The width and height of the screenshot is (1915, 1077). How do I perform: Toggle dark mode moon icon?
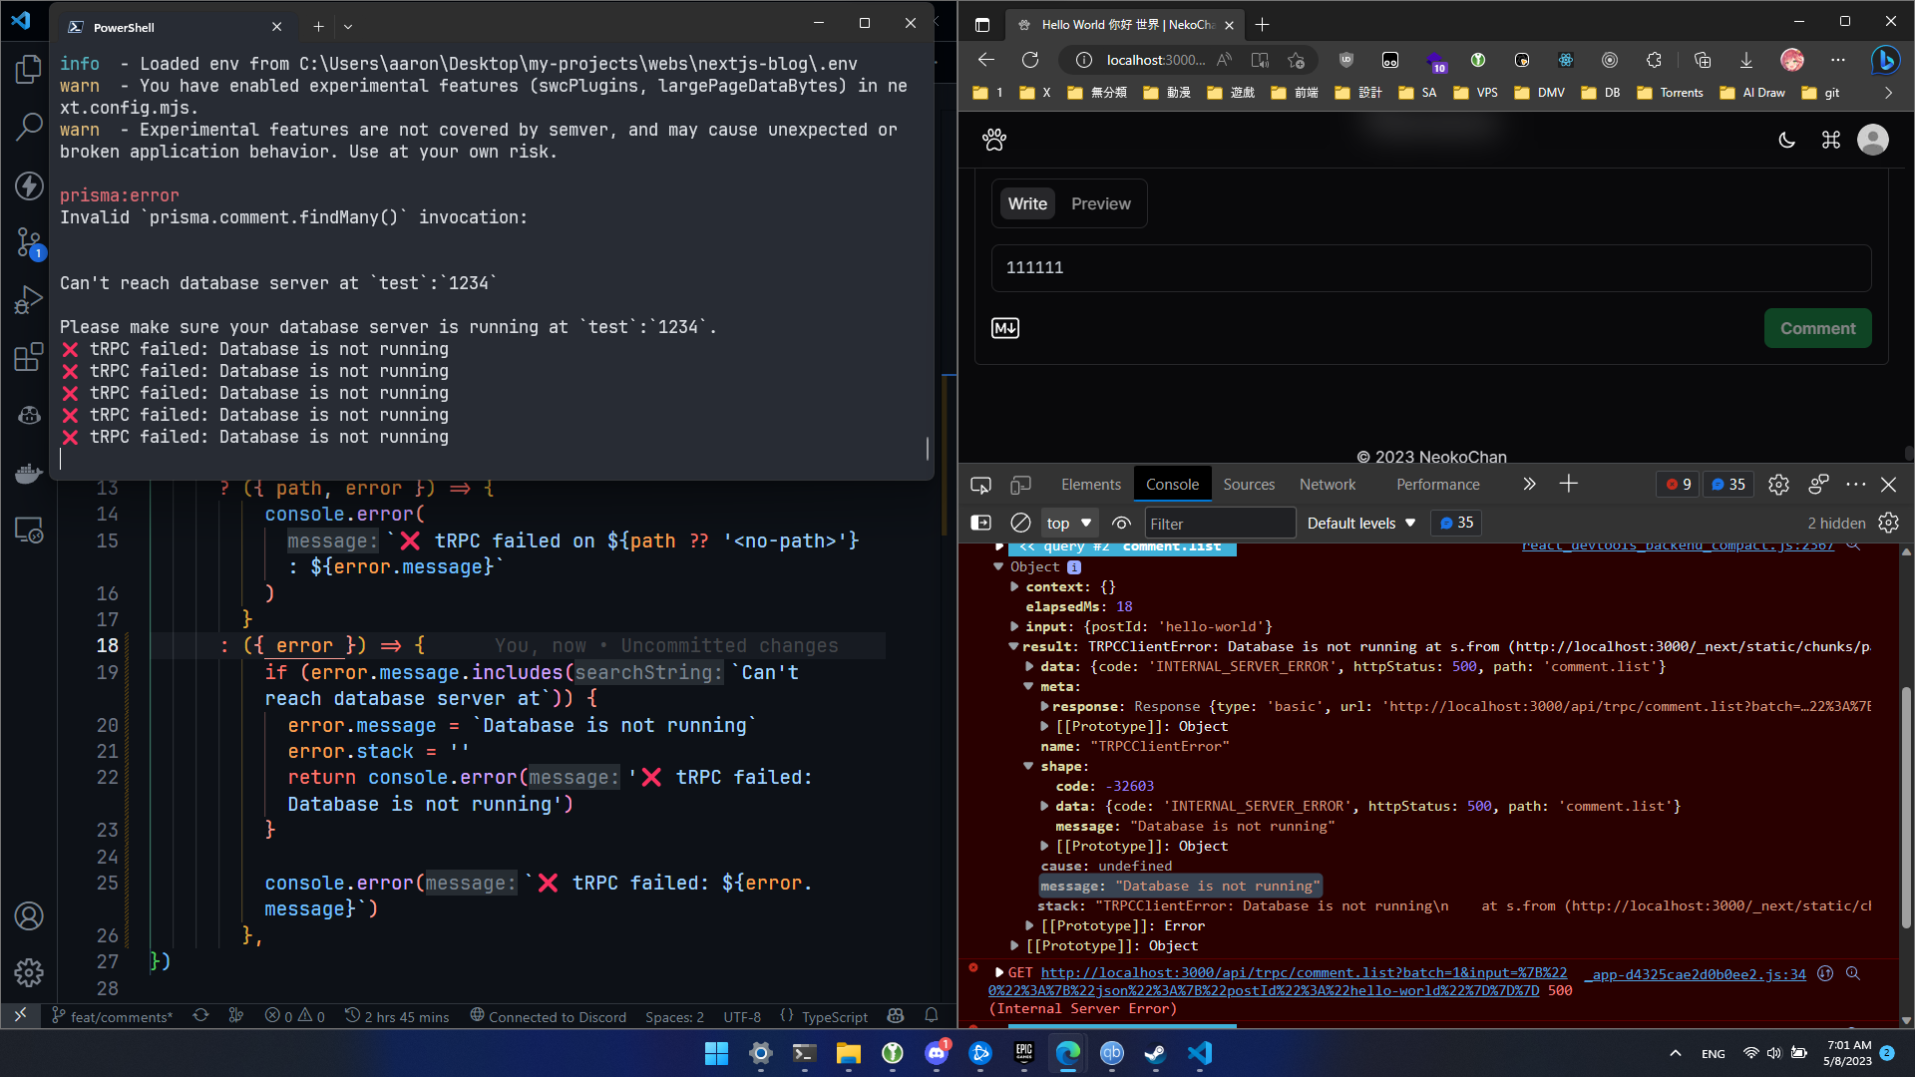coord(1786,140)
